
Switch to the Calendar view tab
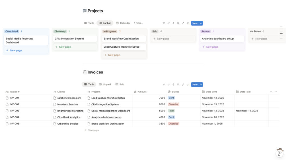[x=123, y=23]
